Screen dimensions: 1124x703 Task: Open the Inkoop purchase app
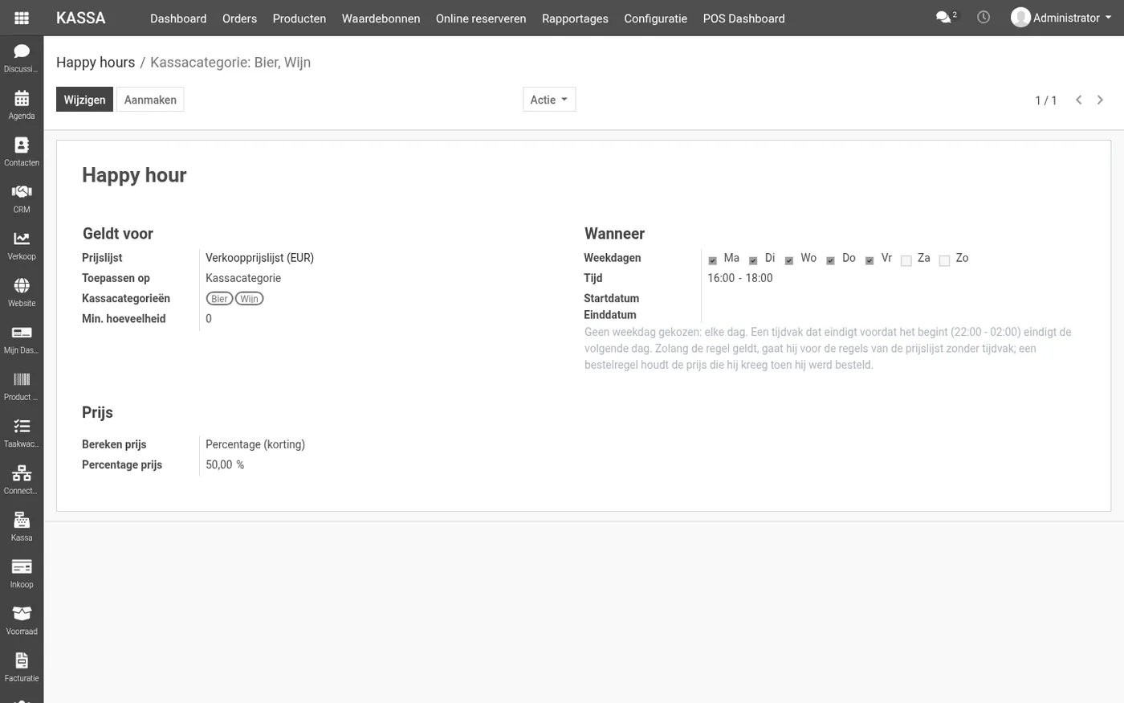pyautogui.click(x=22, y=573)
